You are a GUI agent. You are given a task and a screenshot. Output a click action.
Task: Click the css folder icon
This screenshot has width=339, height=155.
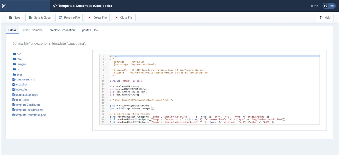click(14, 54)
